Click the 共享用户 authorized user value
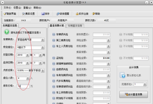The image size is (153, 104). [x=62, y=20]
